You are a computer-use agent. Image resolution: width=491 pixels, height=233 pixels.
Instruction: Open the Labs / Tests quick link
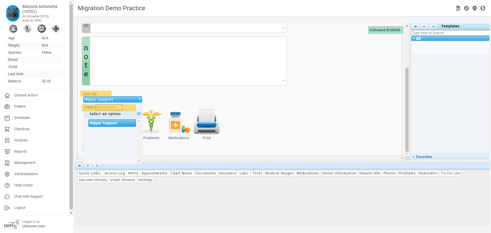[251, 173]
